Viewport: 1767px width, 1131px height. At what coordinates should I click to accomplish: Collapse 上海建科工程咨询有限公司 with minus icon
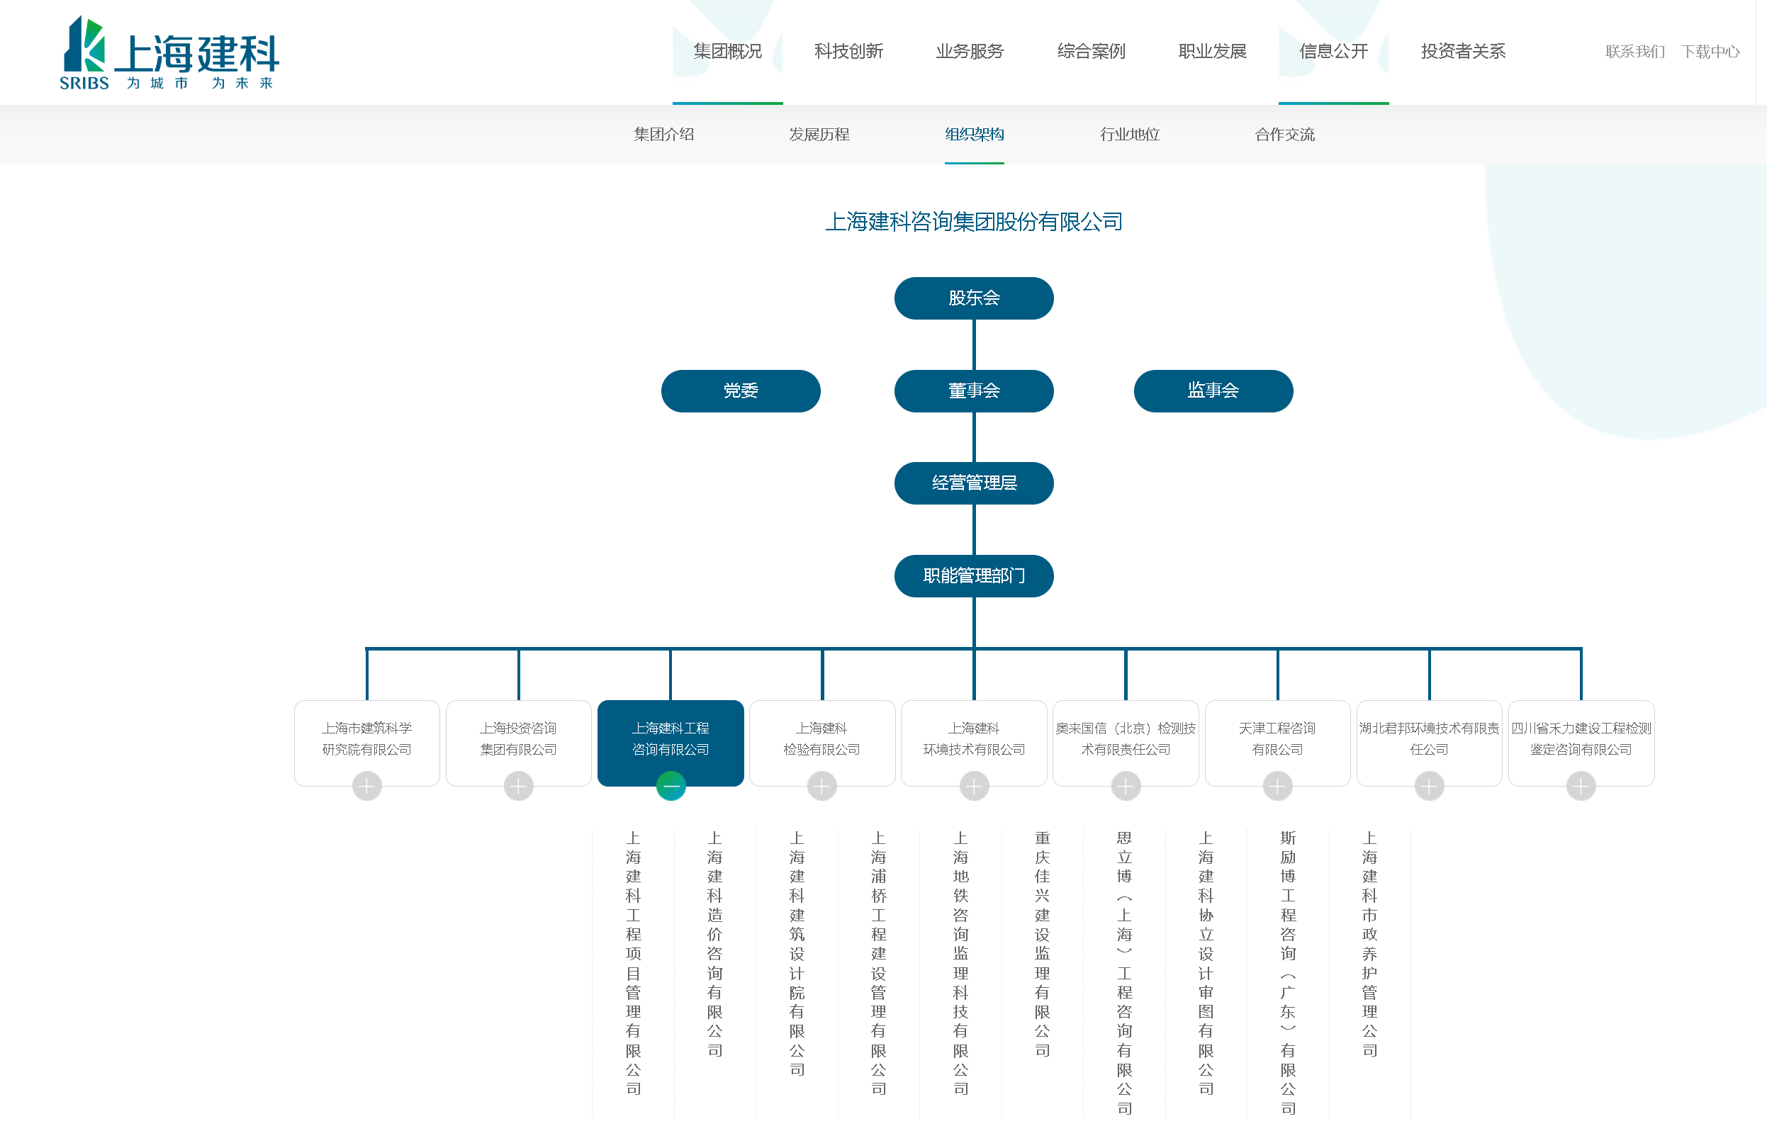[x=671, y=787]
